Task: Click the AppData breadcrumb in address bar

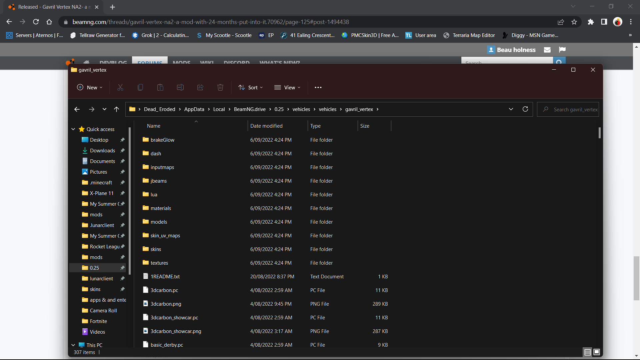Action: coord(194,109)
